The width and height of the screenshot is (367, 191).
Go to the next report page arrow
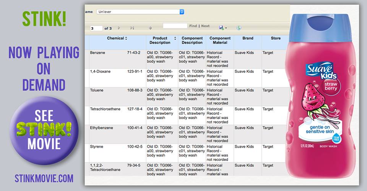click(x=119, y=28)
